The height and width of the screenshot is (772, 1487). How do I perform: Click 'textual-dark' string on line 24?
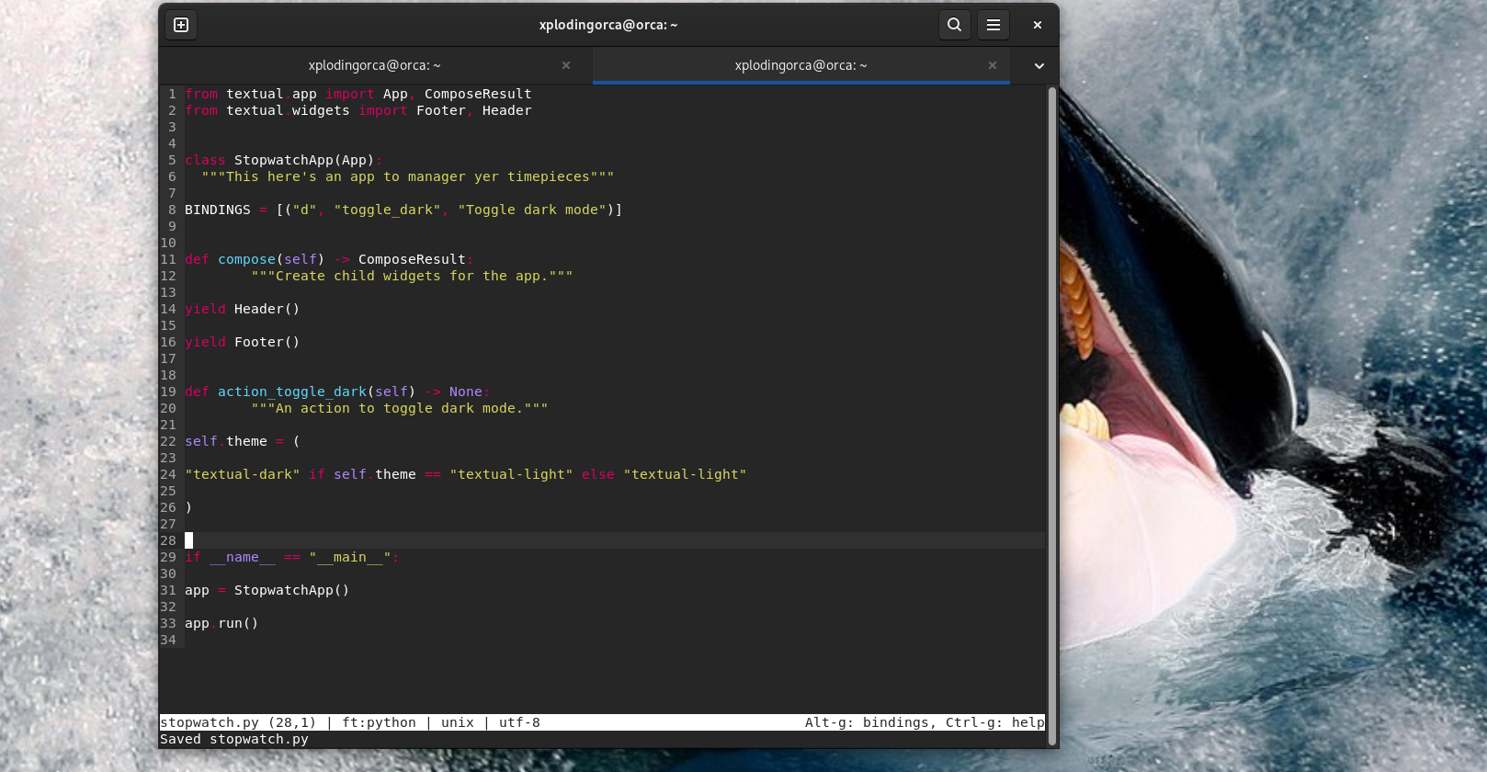[243, 474]
